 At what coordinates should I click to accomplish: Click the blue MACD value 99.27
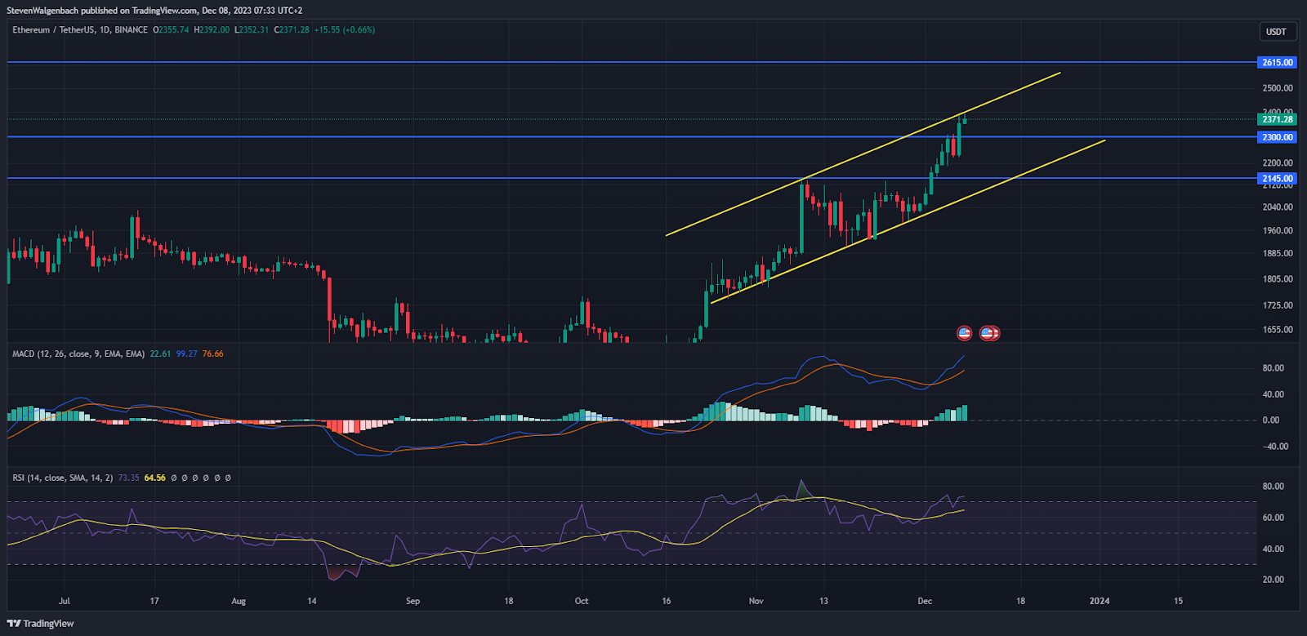point(187,354)
